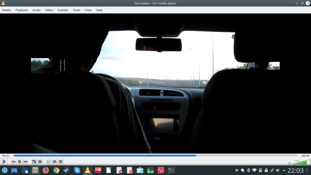Launch the terminal from taskbar

click(171, 170)
